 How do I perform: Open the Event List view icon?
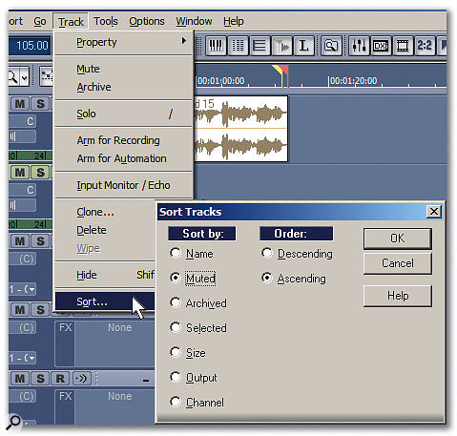pyautogui.click(x=238, y=46)
